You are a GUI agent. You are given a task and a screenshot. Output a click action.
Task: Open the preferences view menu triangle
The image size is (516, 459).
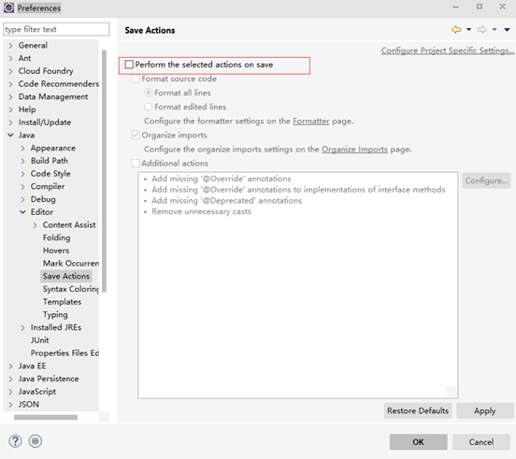click(507, 30)
